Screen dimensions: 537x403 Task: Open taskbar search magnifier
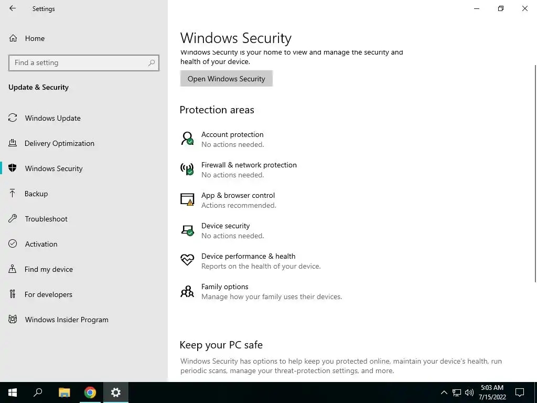(x=38, y=393)
